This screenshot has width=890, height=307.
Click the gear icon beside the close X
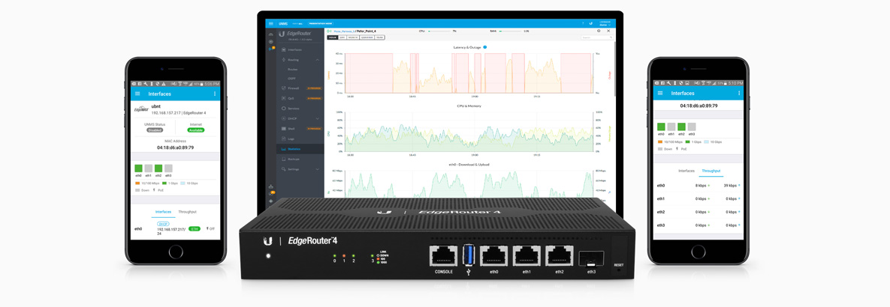[599, 31]
